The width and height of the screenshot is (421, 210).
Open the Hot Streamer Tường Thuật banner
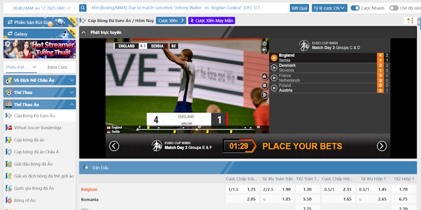39,49
